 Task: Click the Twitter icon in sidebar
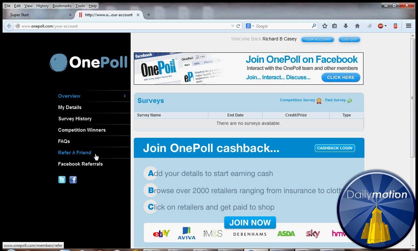pos(62,180)
